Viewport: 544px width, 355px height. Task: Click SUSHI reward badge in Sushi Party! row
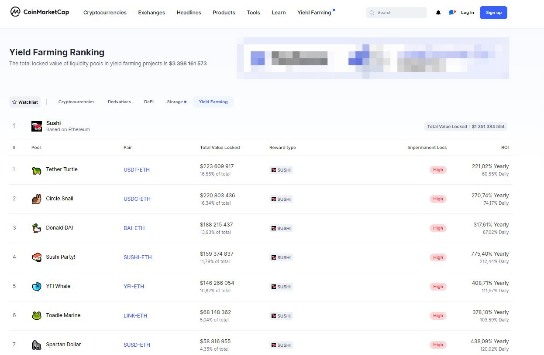pyautogui.click(x=281, y=257)
